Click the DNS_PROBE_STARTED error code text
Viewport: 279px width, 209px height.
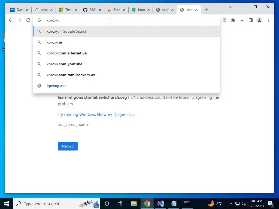(x=74, y=125)
